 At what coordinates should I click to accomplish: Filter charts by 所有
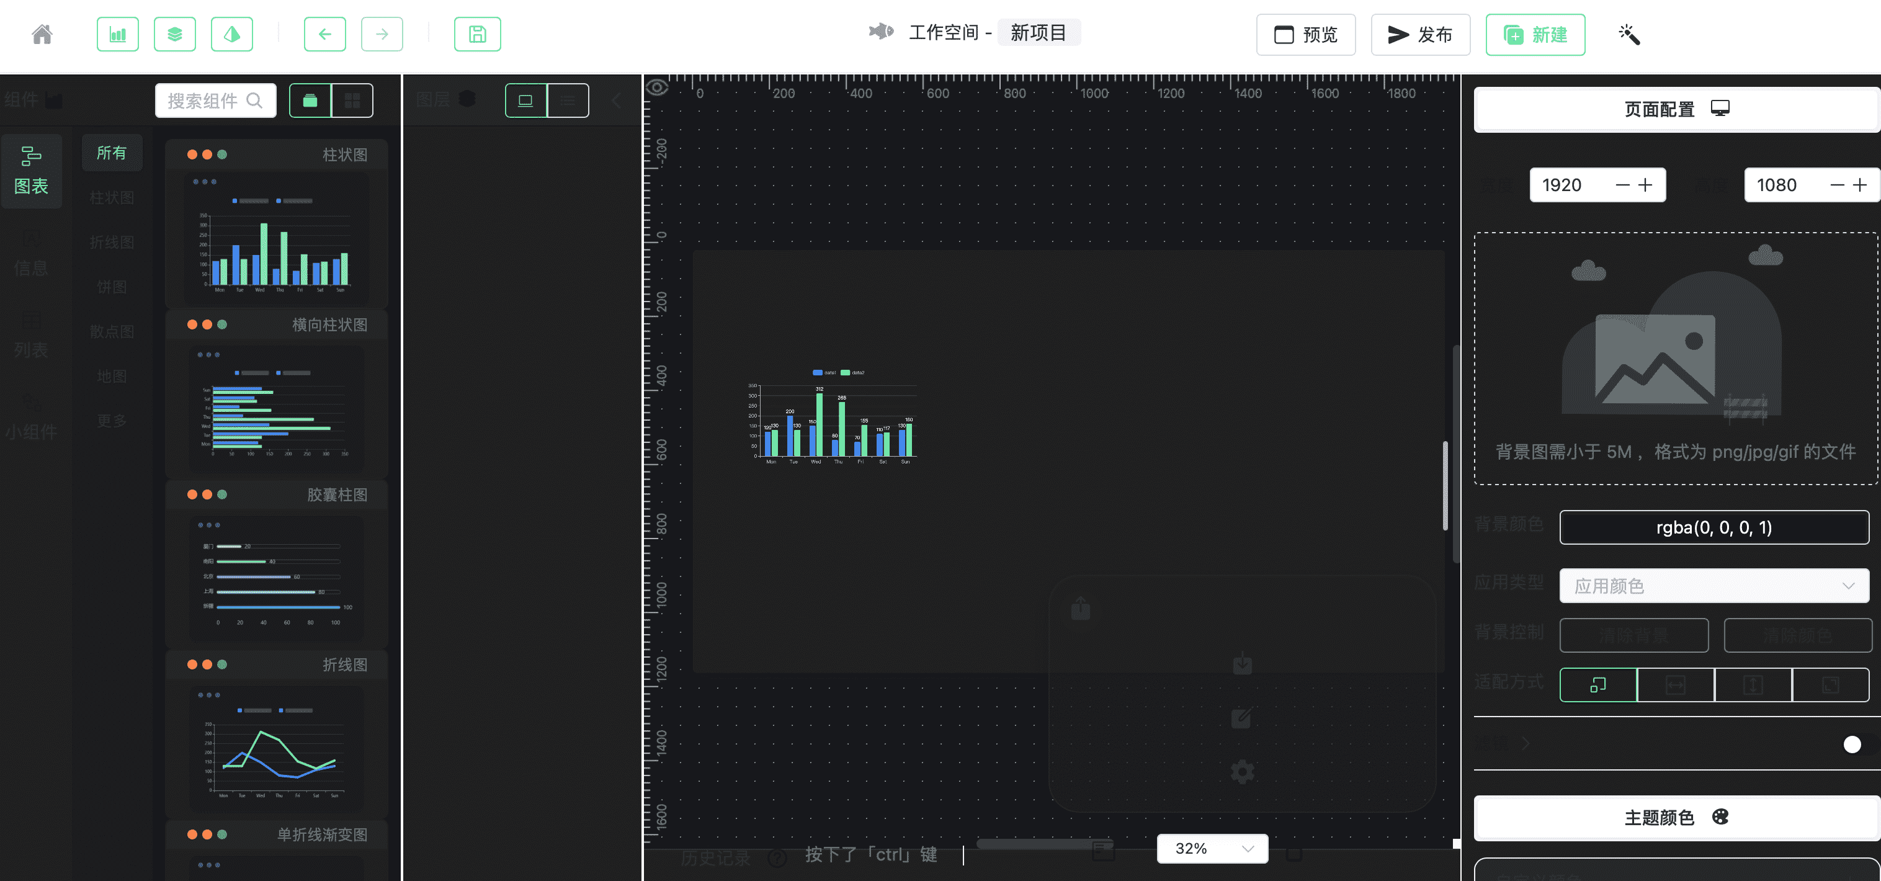tap(112, 153)
